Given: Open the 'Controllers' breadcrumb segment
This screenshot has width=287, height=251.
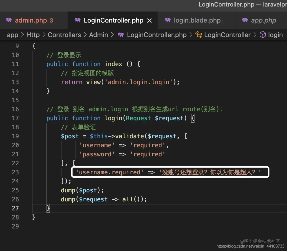Looking at the screenshot, I should coord(64,35).
